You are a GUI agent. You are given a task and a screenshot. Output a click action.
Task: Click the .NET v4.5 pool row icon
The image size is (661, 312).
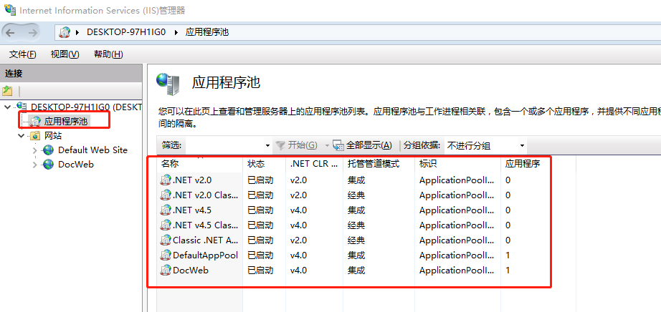[x=166, y=210]
